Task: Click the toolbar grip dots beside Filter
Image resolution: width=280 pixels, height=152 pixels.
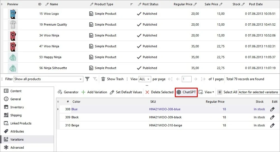Action: [x=2, y=79]
